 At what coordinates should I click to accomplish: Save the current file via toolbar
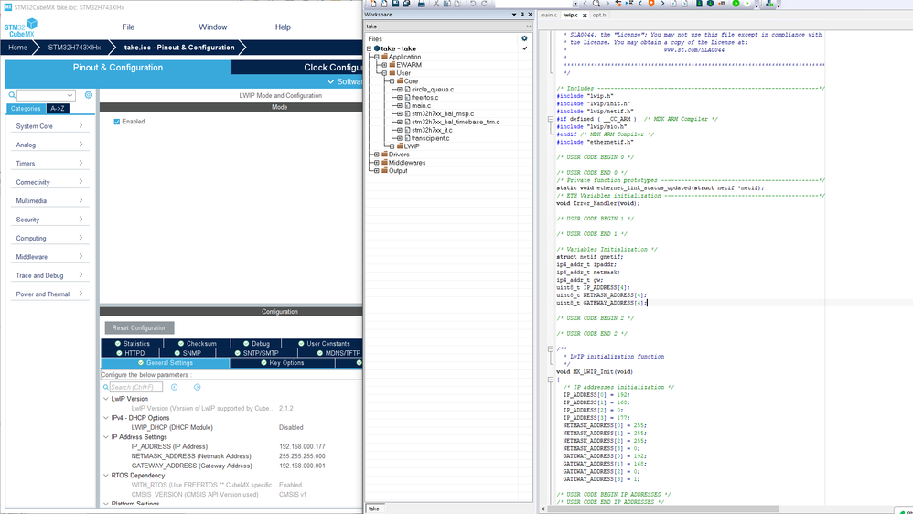pos(395,3)
